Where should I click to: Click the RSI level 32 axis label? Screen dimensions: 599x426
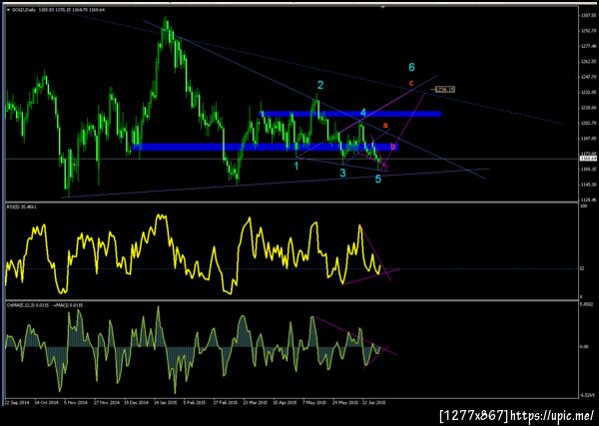(x=582, y=268)
